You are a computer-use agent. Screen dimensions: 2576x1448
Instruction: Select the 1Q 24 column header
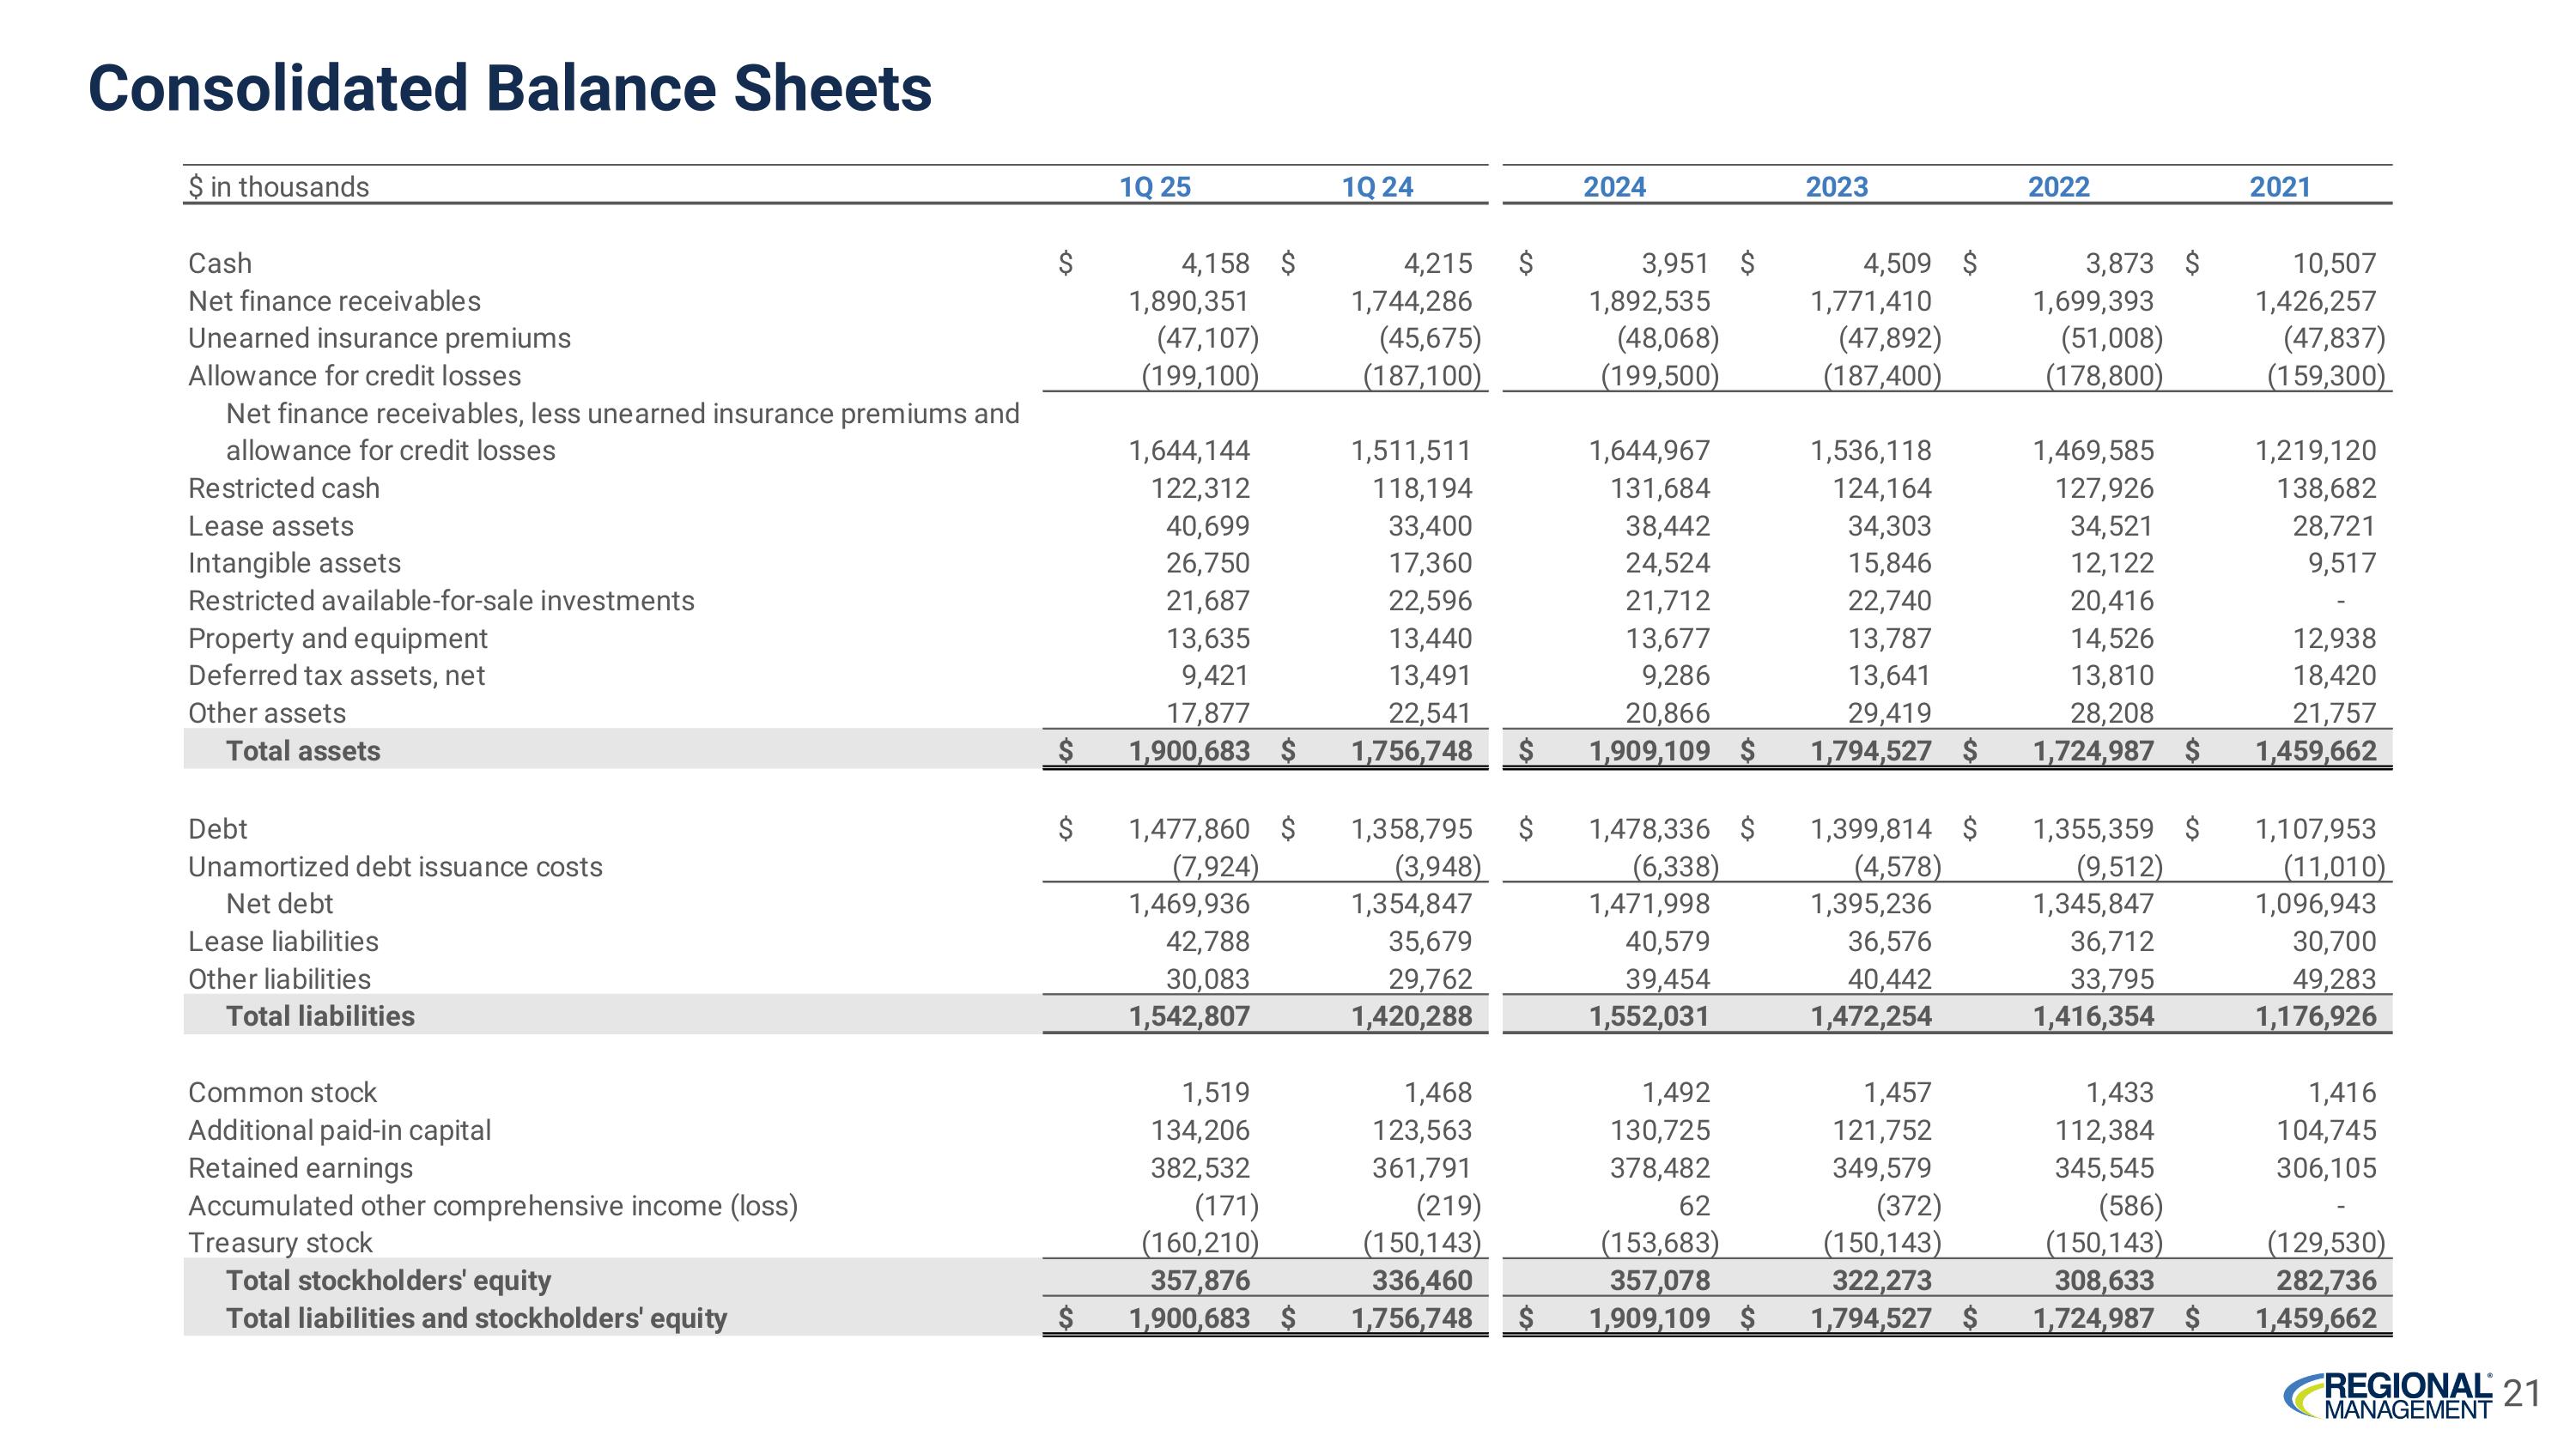(1376, 187)
